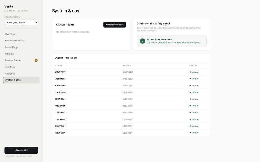This screenshot has height=162, width=260.
Task: Click agent c12983bf on row 0ba79eff
Action: point(127,126)
